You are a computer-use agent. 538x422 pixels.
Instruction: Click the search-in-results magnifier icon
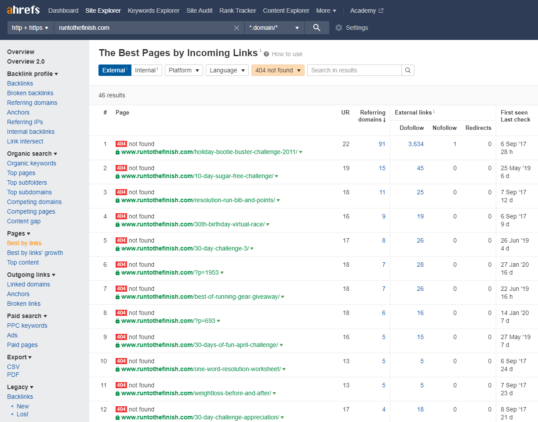pos(408,70)
